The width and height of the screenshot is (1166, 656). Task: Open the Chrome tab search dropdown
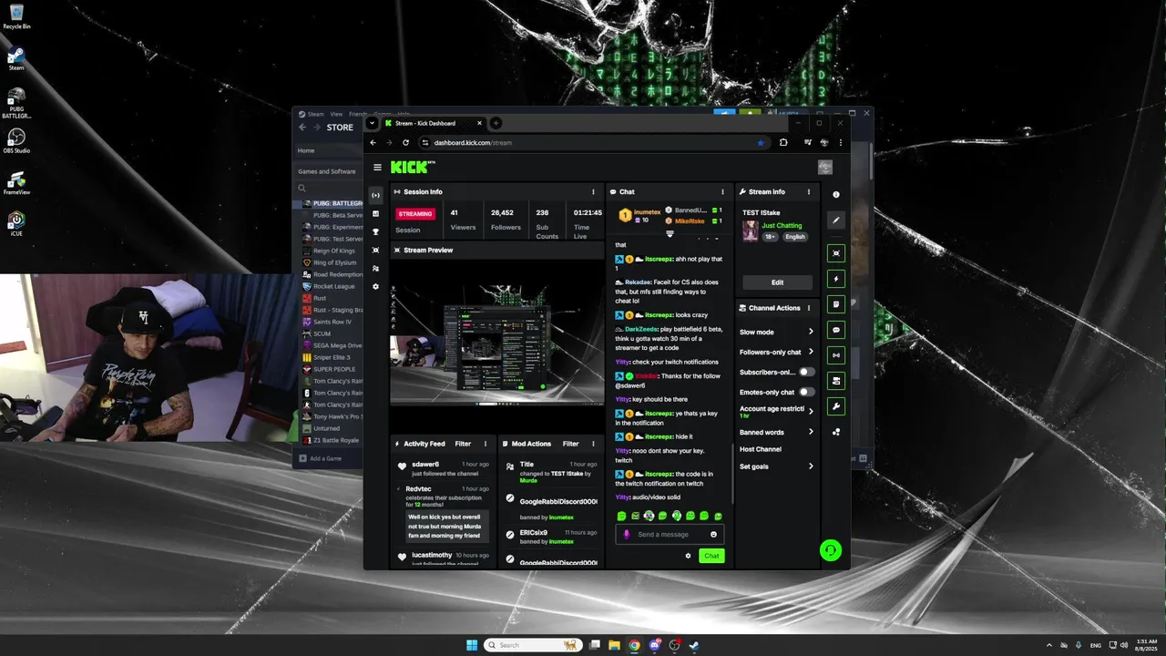pos(372,123)
